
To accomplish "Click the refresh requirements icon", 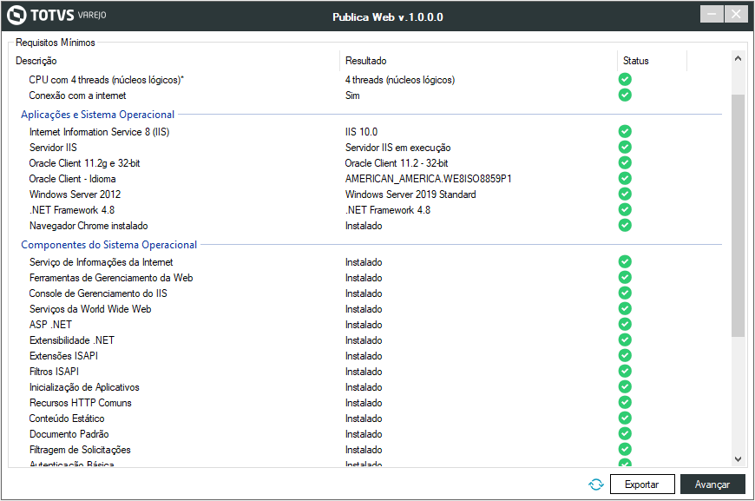I will point(595,485).
